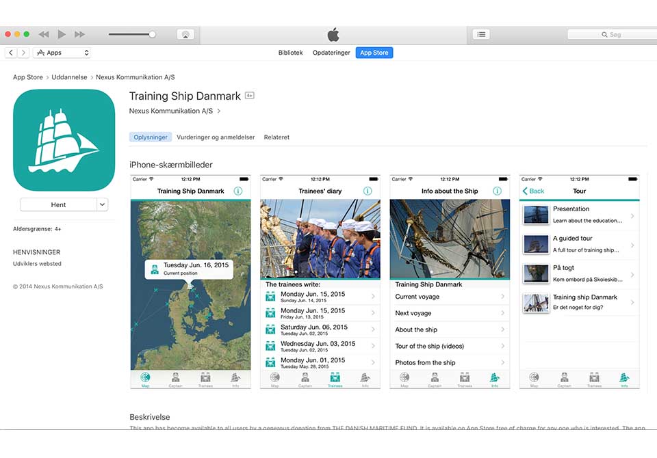657x458 pixels.
Task: Click the Uddannelse breadcrumb link
Action: 69,77
